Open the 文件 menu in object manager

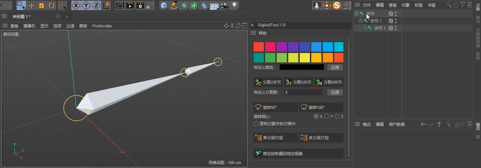[366, 5]
